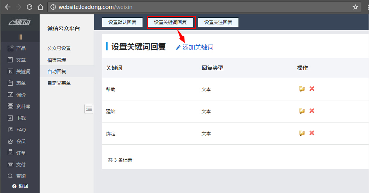The width and height of the screenshot is (369, 193).
Task: Click the 添加关键词 link
Action: [198, 47]
